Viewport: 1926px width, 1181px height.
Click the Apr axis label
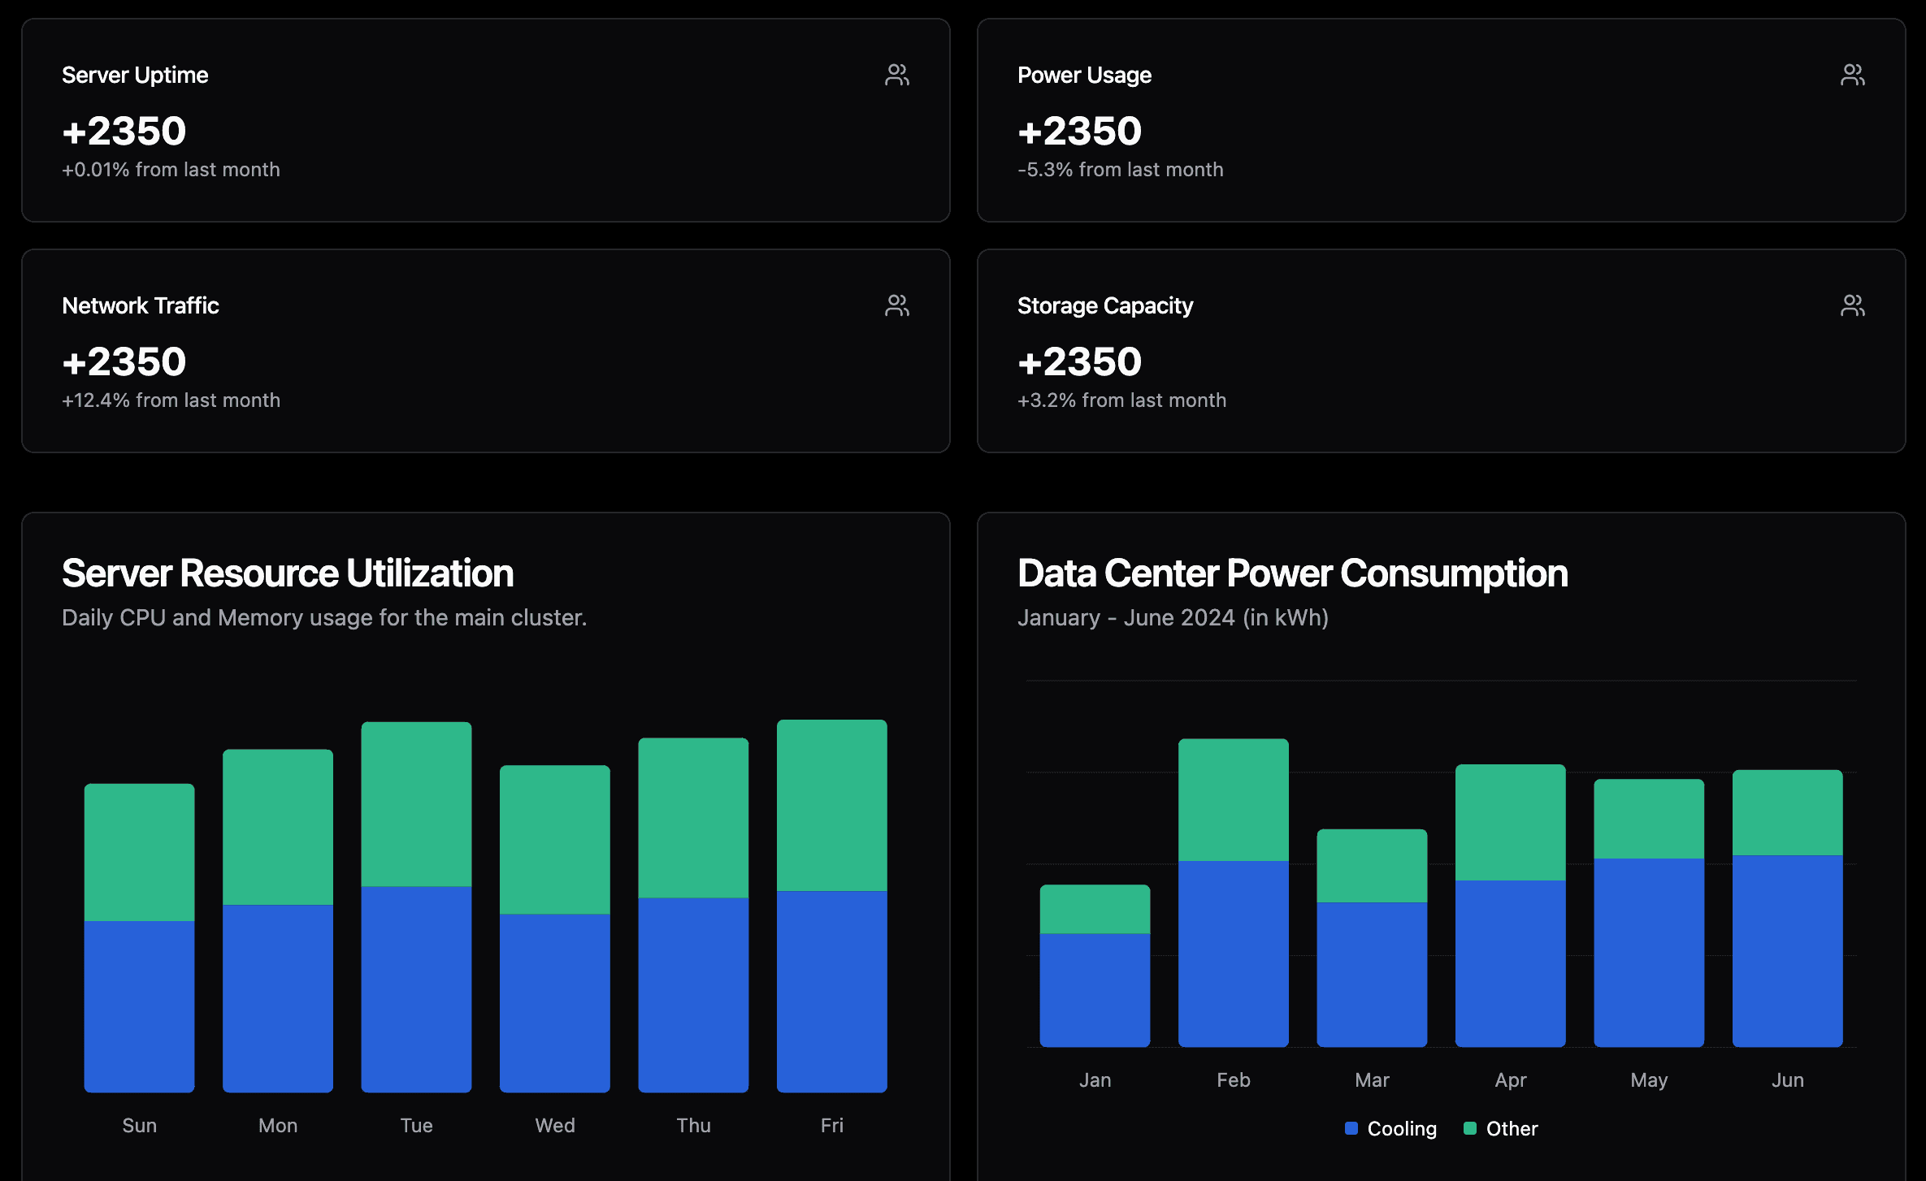(x=1511, y=1080)
